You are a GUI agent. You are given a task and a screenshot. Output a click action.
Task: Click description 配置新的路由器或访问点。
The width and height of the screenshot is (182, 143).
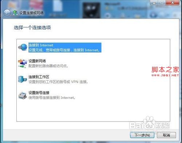[x=48, y=66]
